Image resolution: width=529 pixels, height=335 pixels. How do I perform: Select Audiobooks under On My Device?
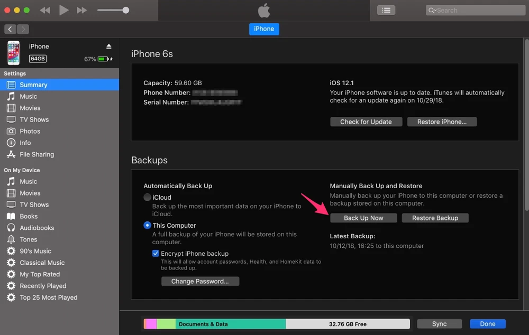pyautogui.click(x=37, y=228)
